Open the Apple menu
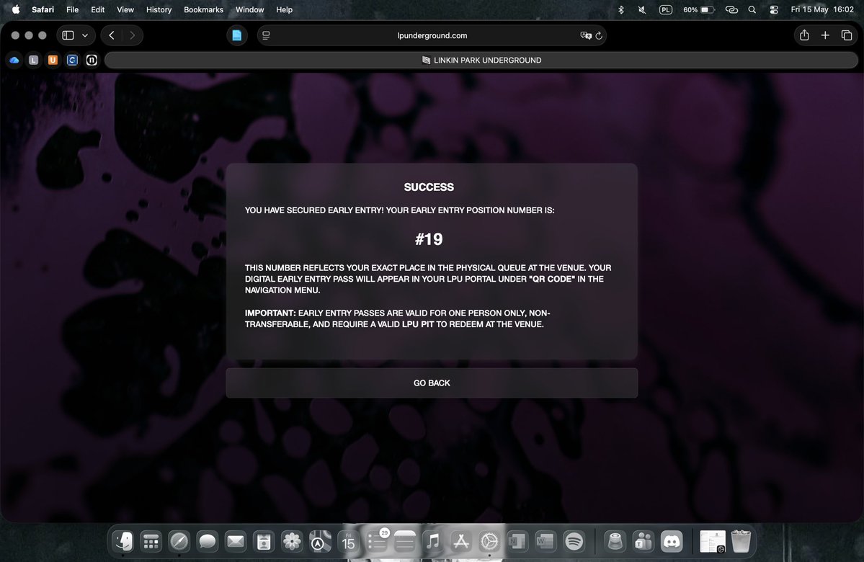864x562 pixels. click(x=16, y=9)
